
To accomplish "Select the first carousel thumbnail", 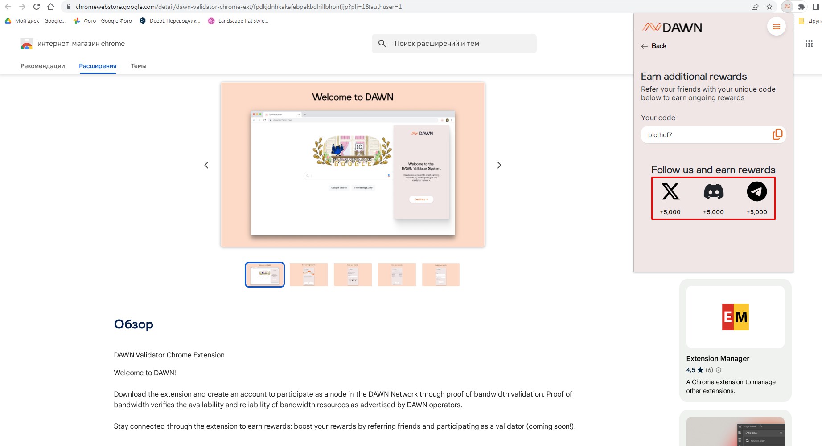I will point(265,275).
